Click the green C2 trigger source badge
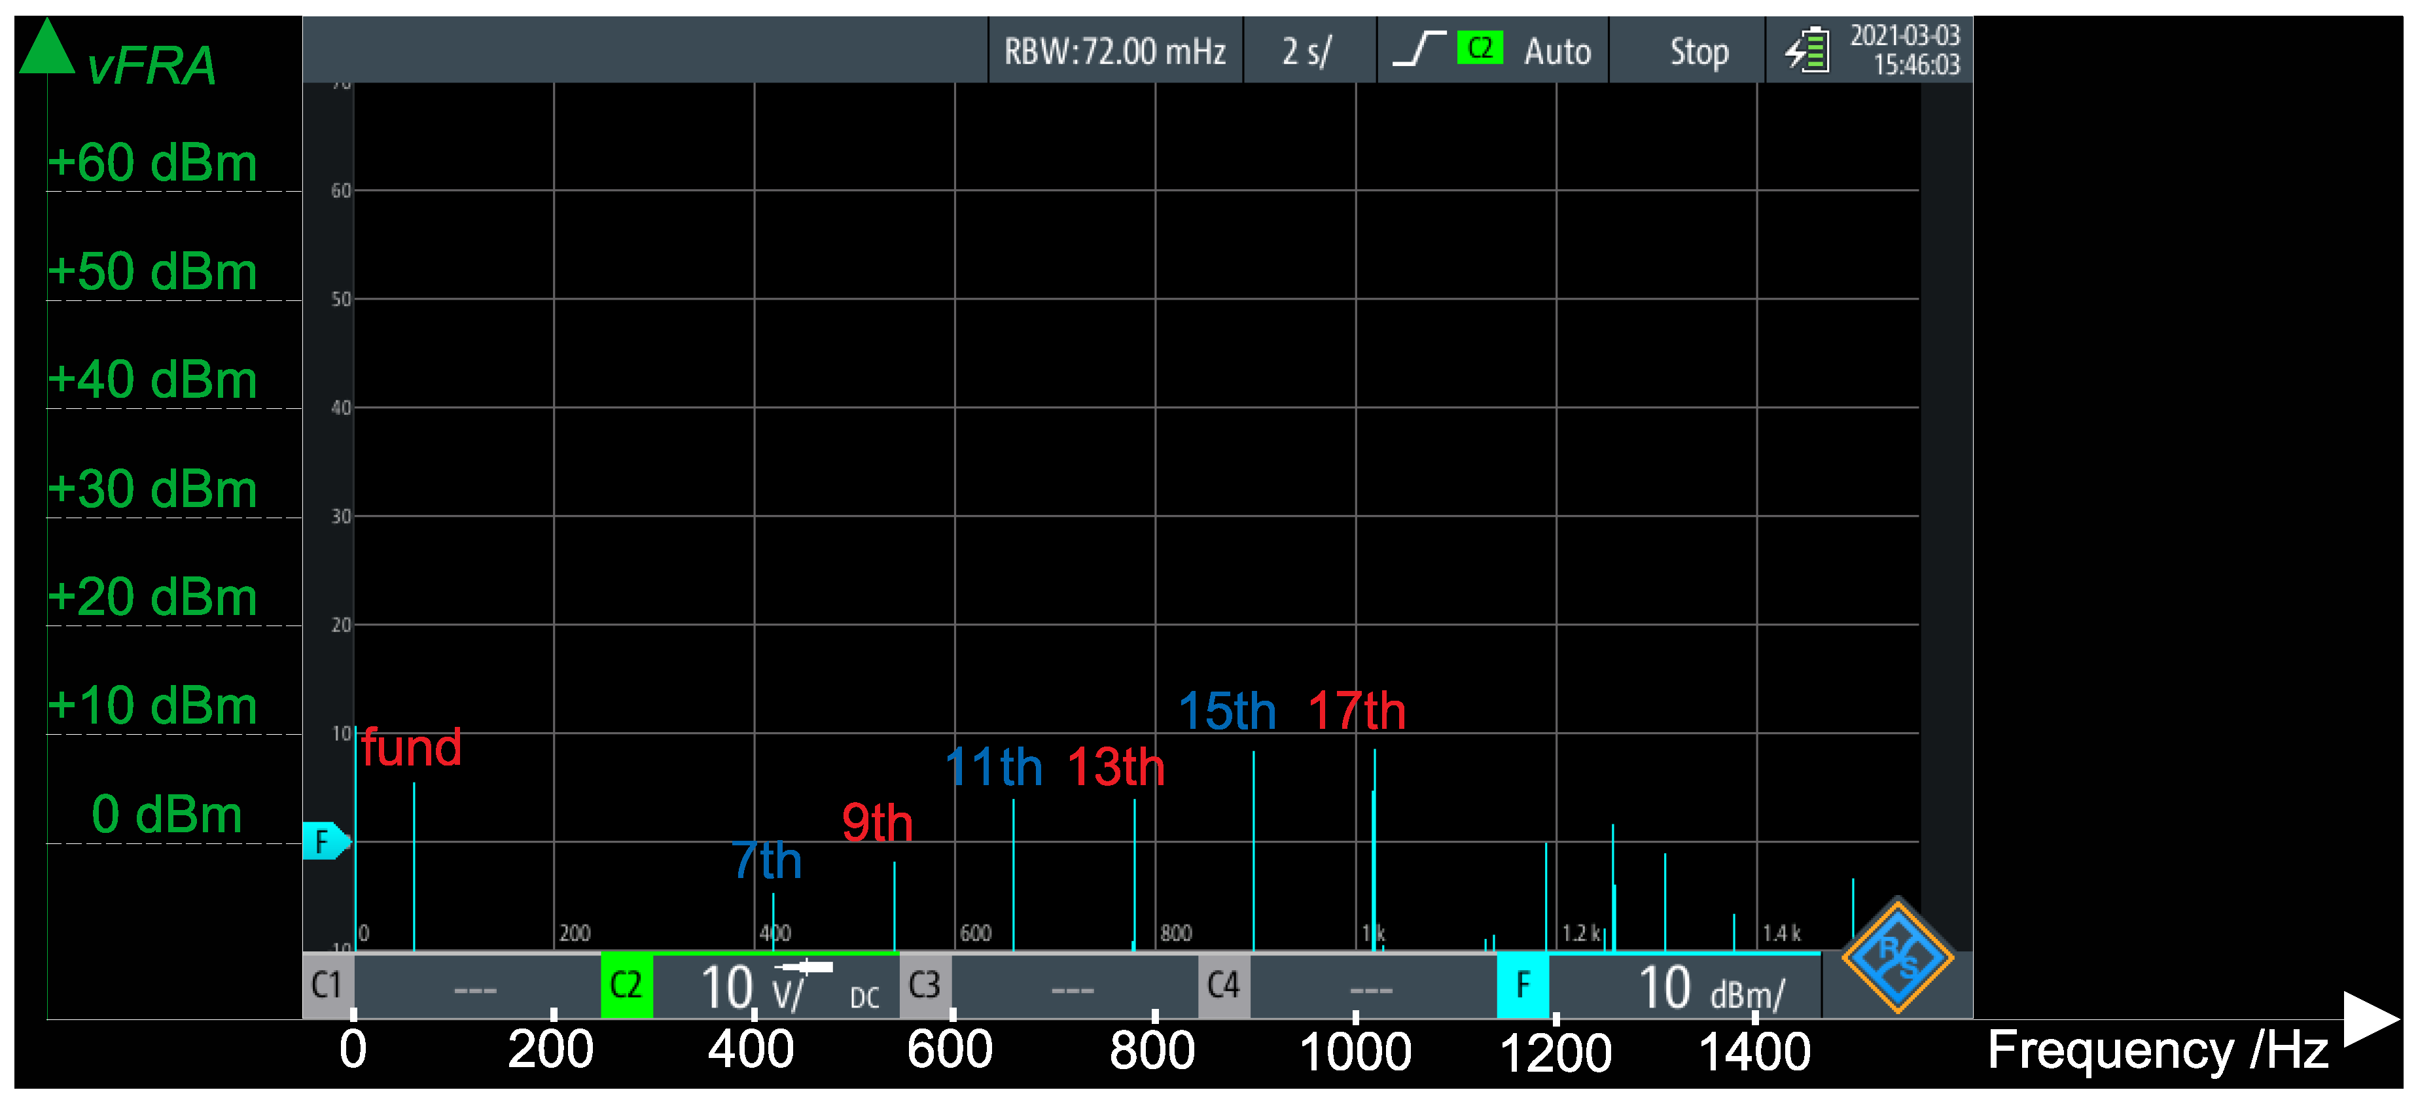This screenshot has width=2418, height=1109. [1480, 48]
